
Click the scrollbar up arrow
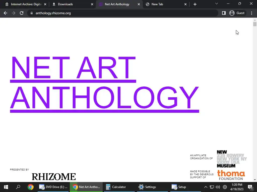tap(255, 20)
